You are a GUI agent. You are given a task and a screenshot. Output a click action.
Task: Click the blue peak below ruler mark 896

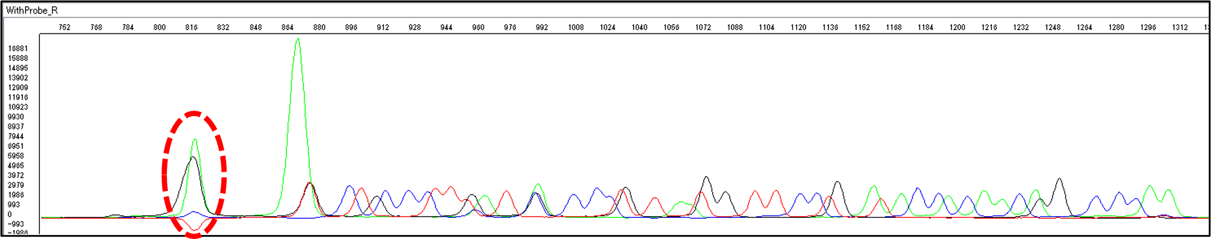(x=350, y=187)
